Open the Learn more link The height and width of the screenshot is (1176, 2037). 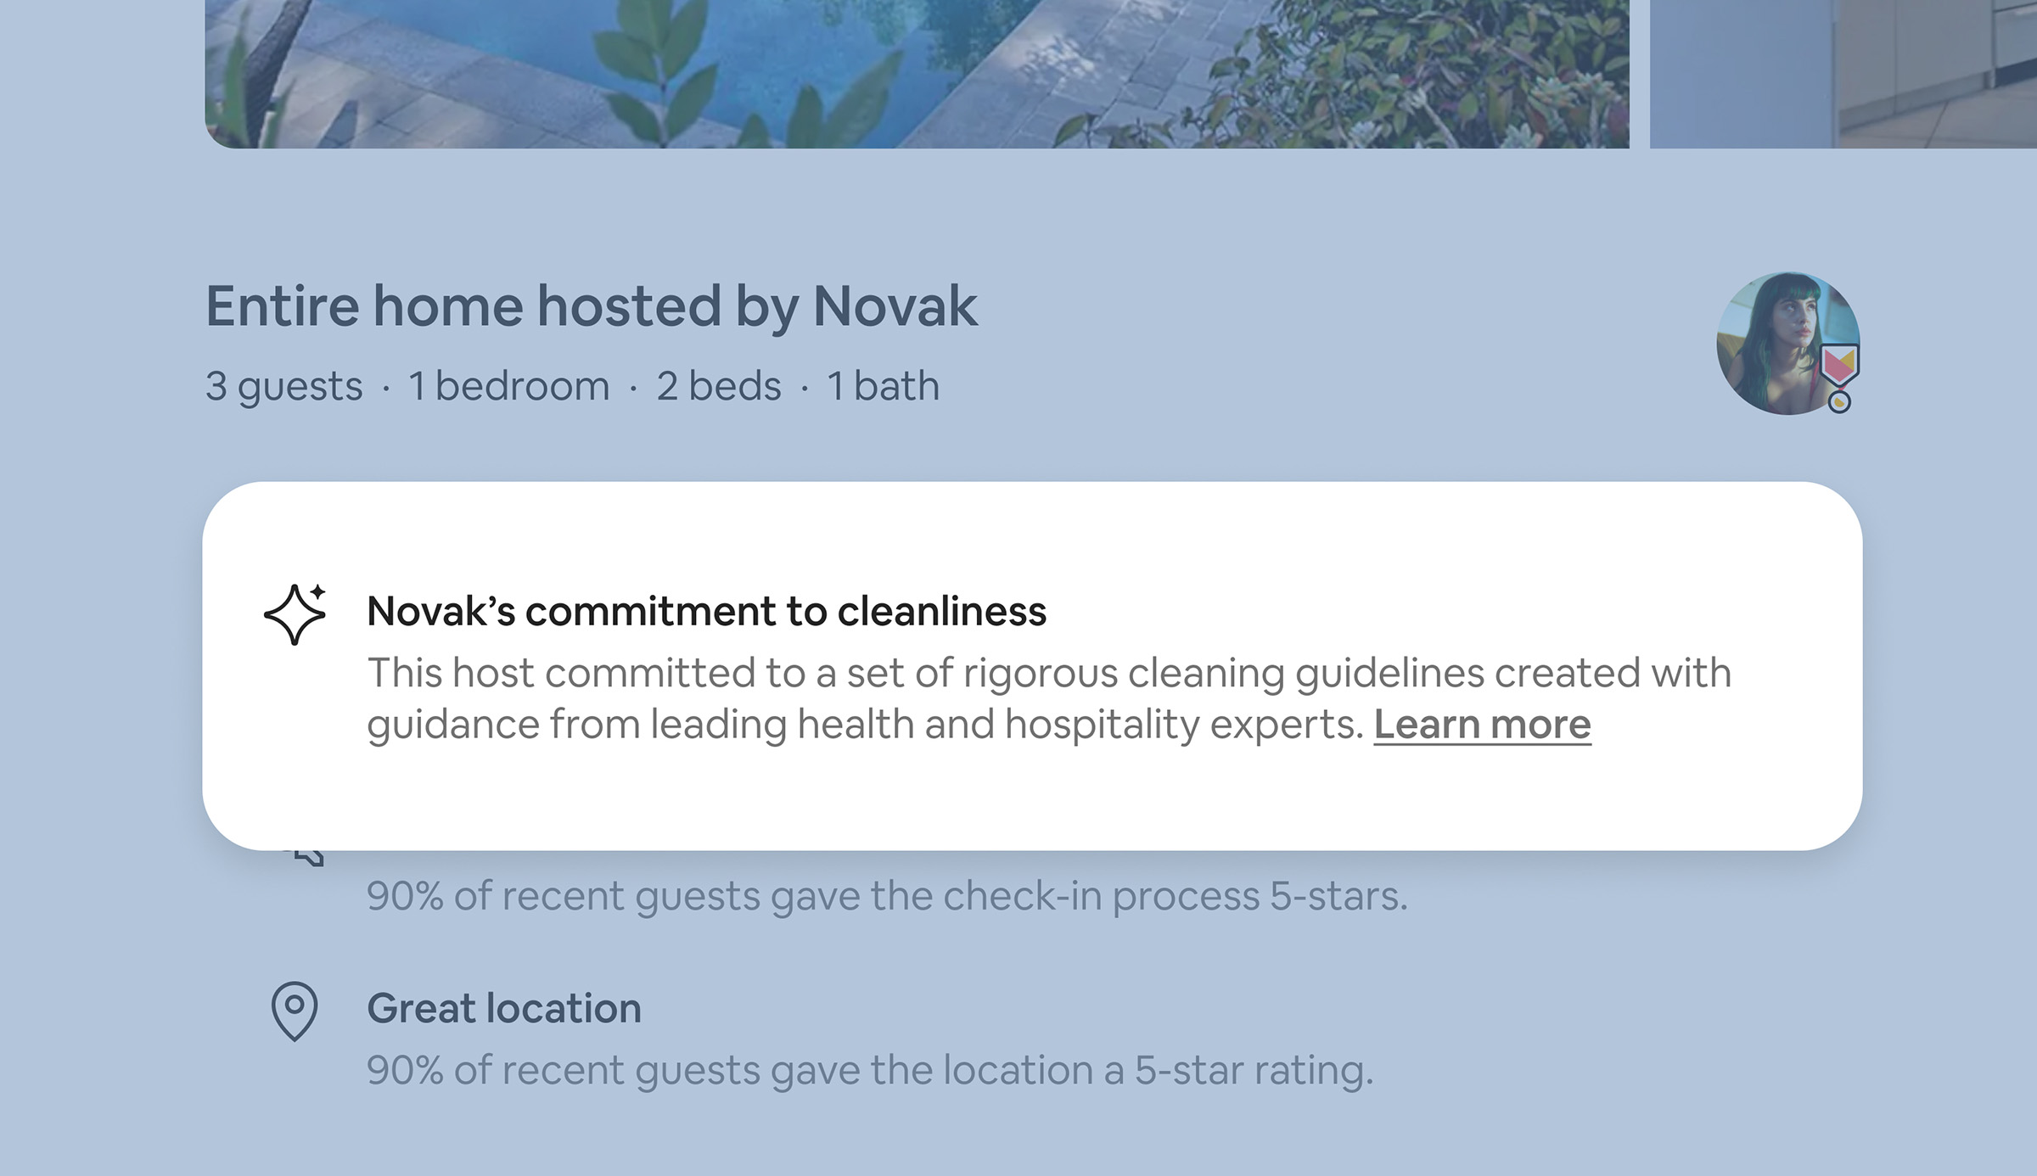click(1482, 725)
